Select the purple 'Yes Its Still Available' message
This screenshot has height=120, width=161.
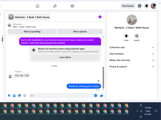point(60,41)
